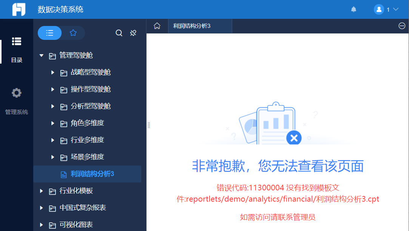
Task: Open the notification bell
Action: click(x=354, y=10)
